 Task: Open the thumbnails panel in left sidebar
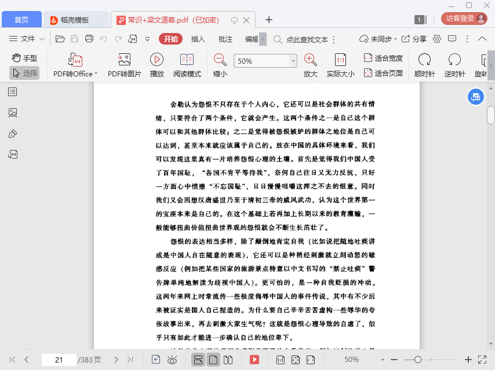pos(13,112)
